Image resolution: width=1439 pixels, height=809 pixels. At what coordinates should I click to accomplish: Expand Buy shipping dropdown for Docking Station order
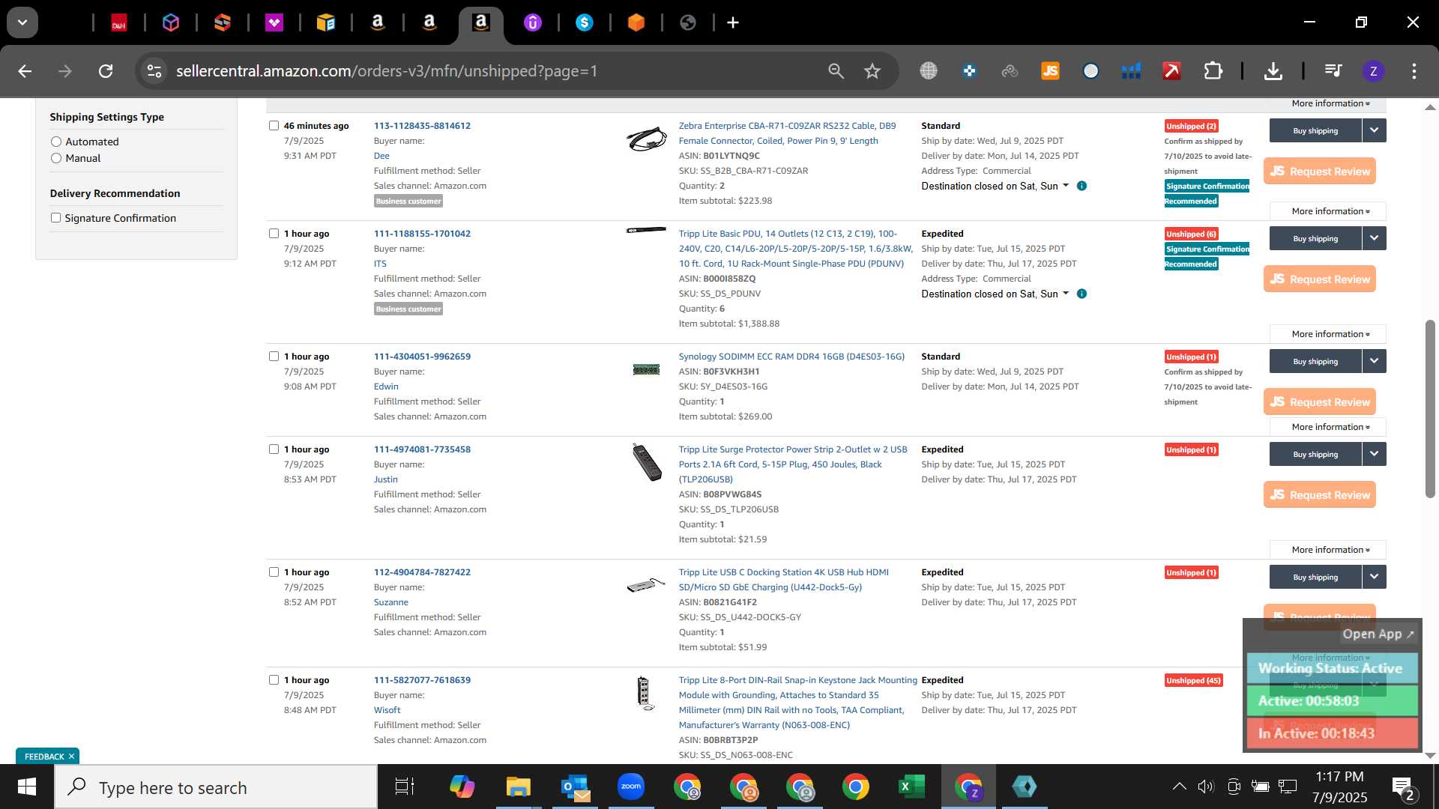[1374, 577]
